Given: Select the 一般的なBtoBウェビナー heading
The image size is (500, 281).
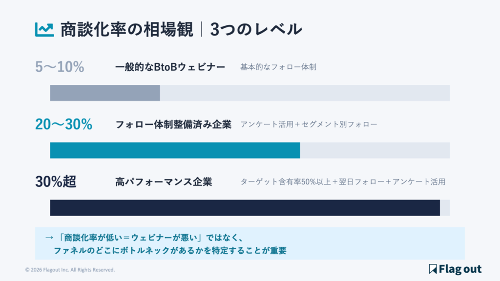Looking at the screenshot, I should click(170, 67).
